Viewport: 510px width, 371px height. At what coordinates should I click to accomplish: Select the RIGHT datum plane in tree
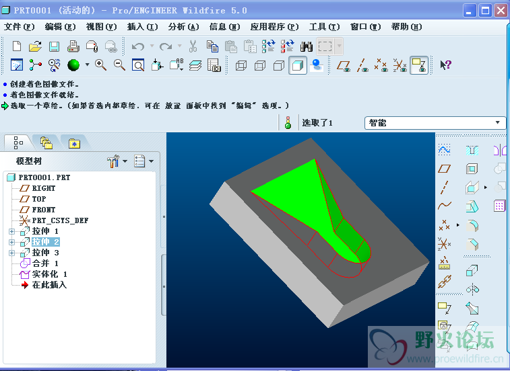click(38, 188)
